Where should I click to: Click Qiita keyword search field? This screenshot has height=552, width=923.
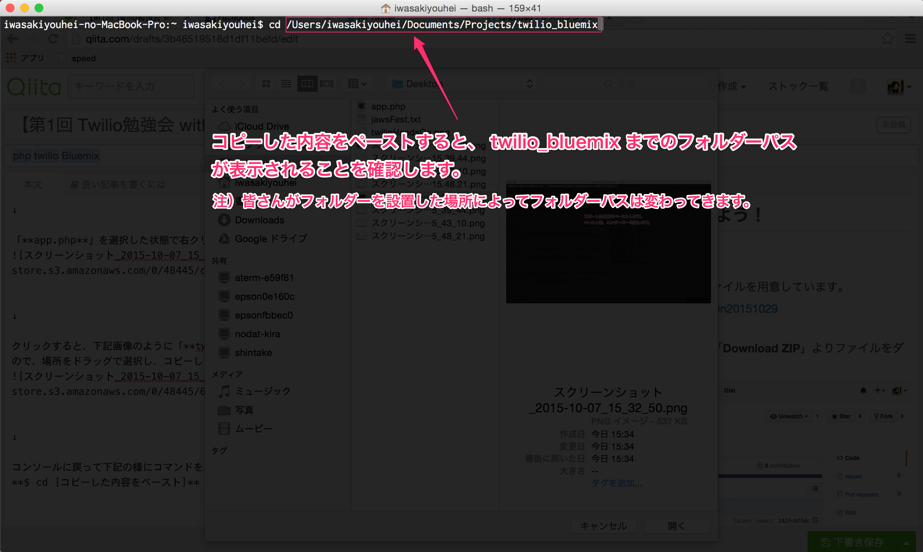131,86
